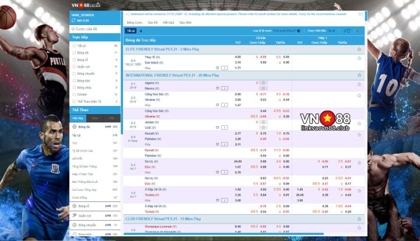Tick the Bóng chuyền live checkbox
Screen dimensions: 420x241
pos(74,73)
